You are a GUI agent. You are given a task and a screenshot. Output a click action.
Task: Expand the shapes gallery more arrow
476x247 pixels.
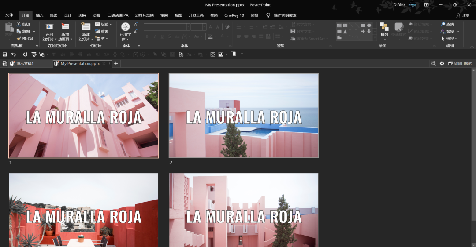tap(375, 38)
